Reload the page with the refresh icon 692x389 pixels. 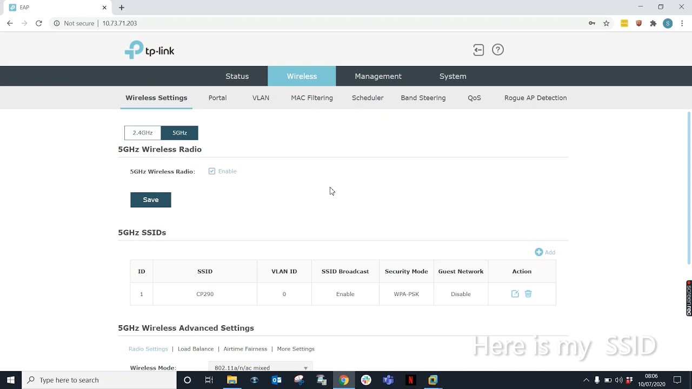[39, 23]
